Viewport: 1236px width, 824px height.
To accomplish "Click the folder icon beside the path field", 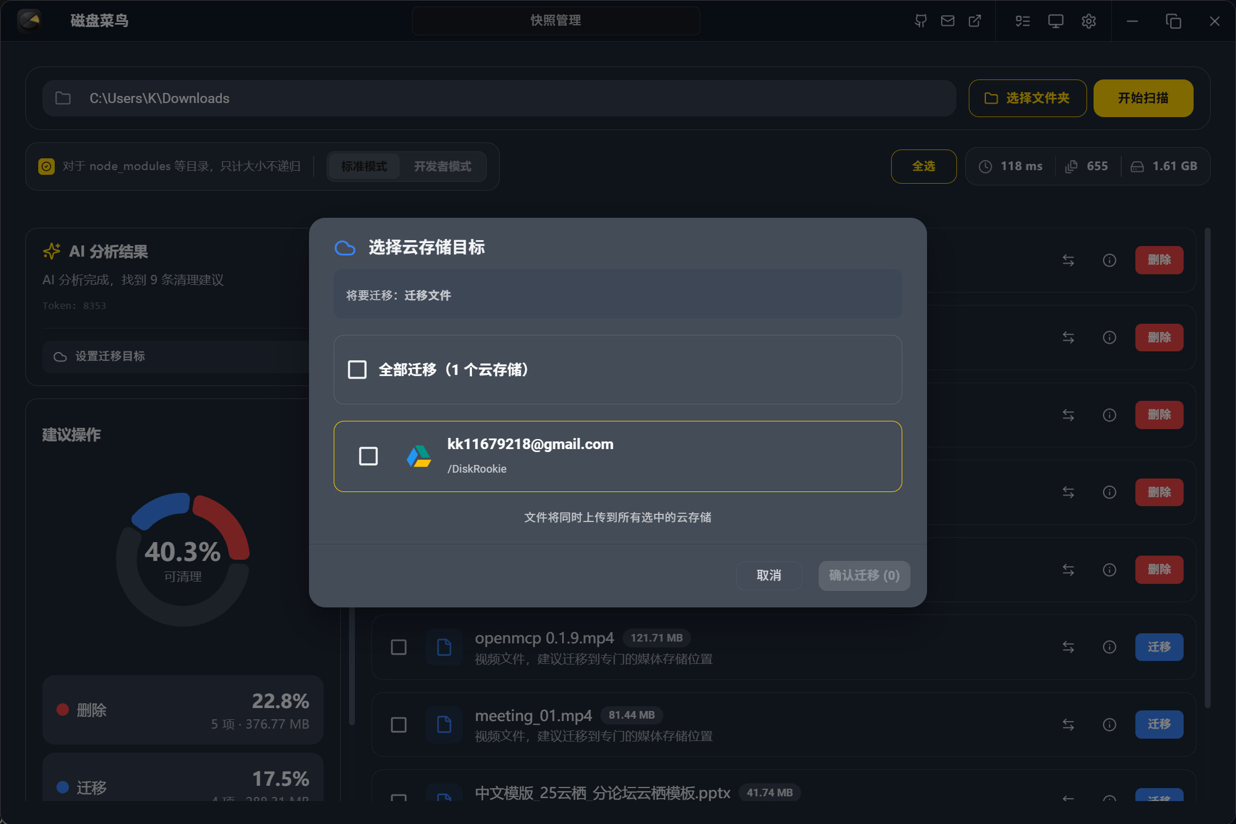I will (63, 98).
